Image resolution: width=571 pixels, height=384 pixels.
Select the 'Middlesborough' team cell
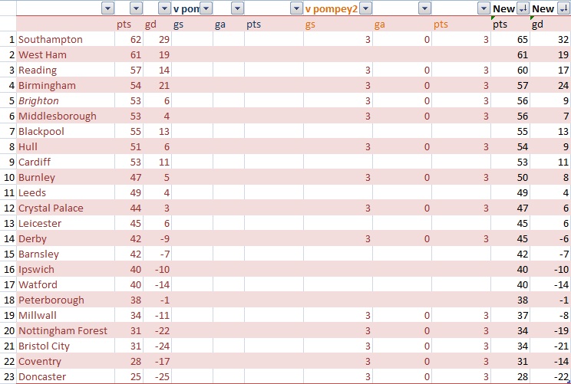(65, 116)
